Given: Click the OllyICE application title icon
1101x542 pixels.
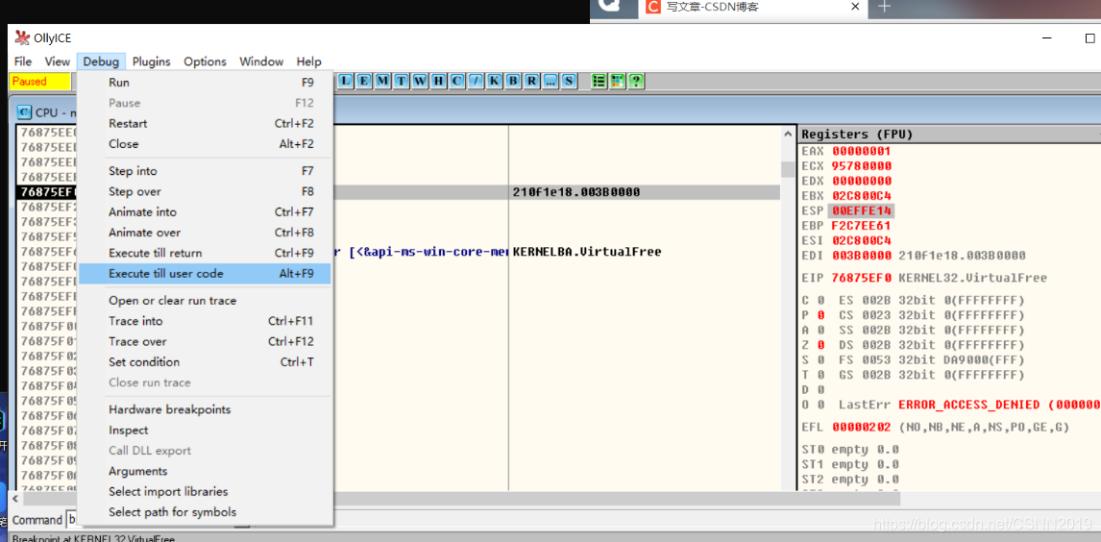Looking at the screenshot, I should click(x=22, y=37).
